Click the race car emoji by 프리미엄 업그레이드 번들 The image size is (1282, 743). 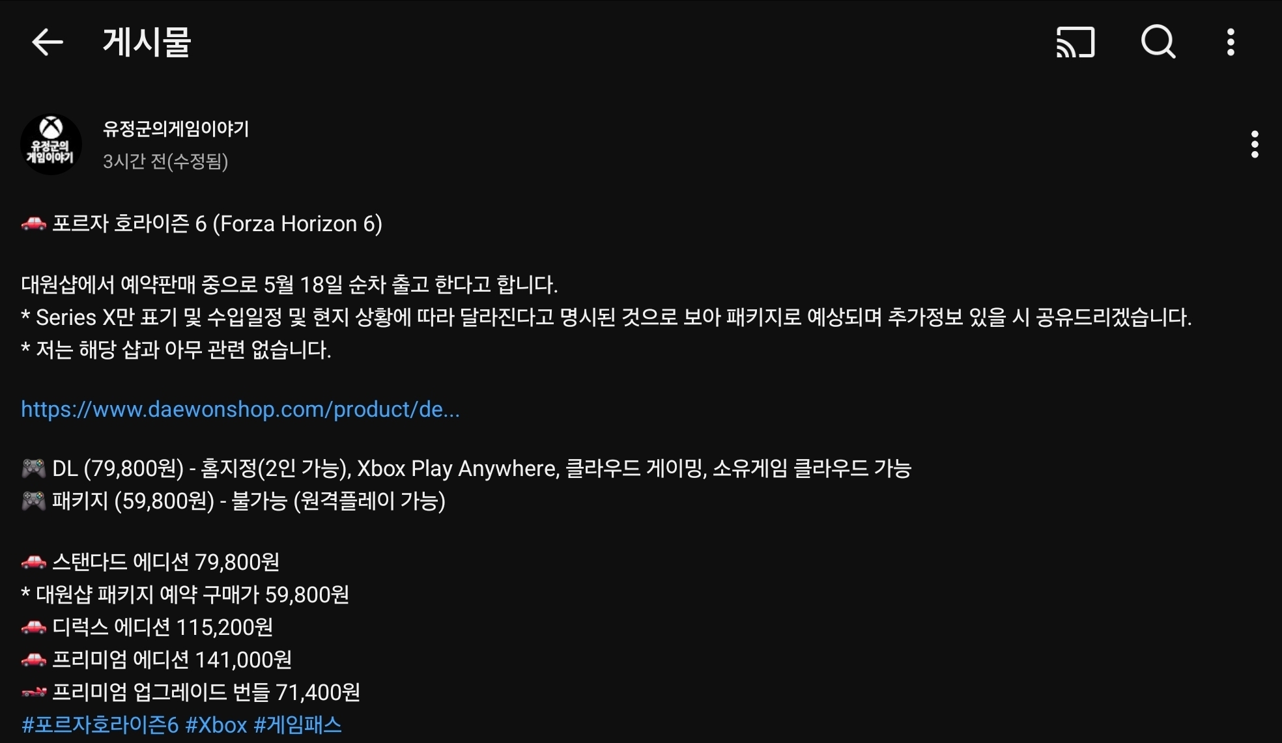tap(34, 692)
